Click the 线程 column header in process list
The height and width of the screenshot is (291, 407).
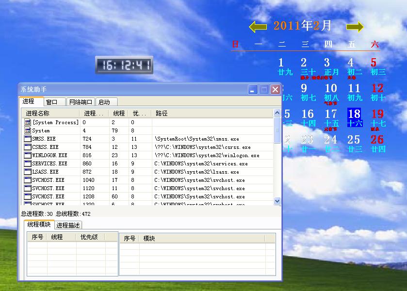pos(118,113)
